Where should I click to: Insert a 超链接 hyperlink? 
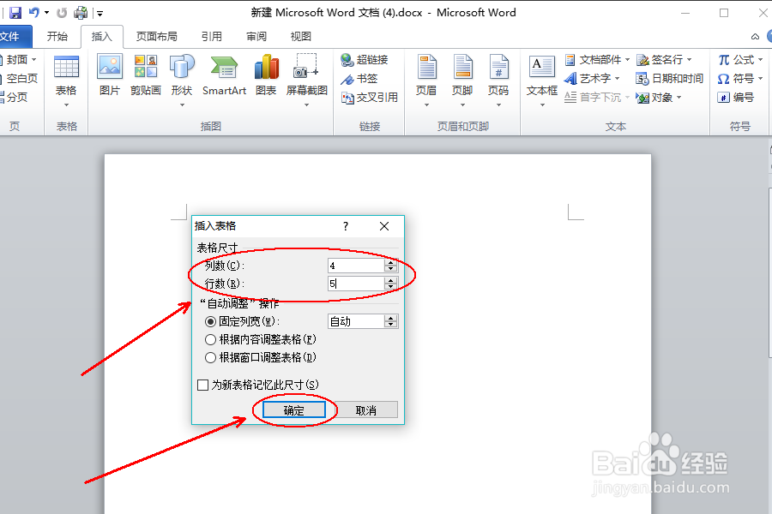point(365,59)
